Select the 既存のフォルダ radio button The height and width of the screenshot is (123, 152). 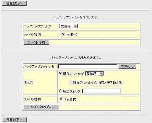point(60,74)
